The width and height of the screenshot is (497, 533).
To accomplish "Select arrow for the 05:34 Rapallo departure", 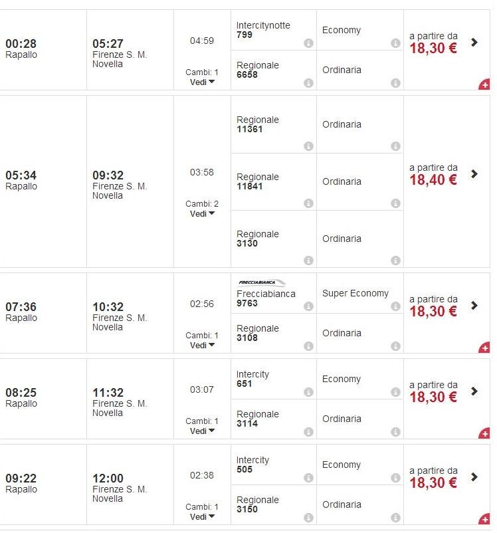I will pos(474,173).
